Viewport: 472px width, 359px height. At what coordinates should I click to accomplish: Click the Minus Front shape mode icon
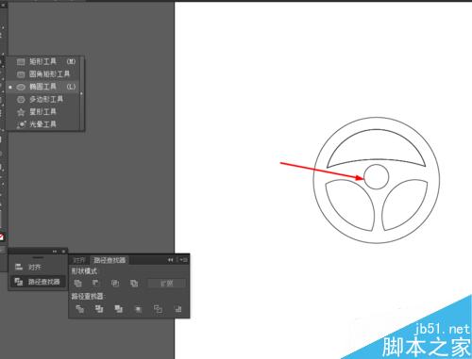point(96,284)
